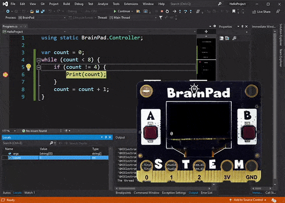This screenshot has width=285, height=203.
Task: Click the Locals search input field
Action: click(26, 143)
